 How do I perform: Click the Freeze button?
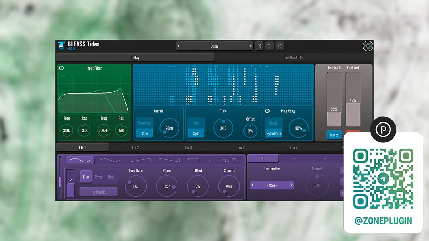[334, 135]
